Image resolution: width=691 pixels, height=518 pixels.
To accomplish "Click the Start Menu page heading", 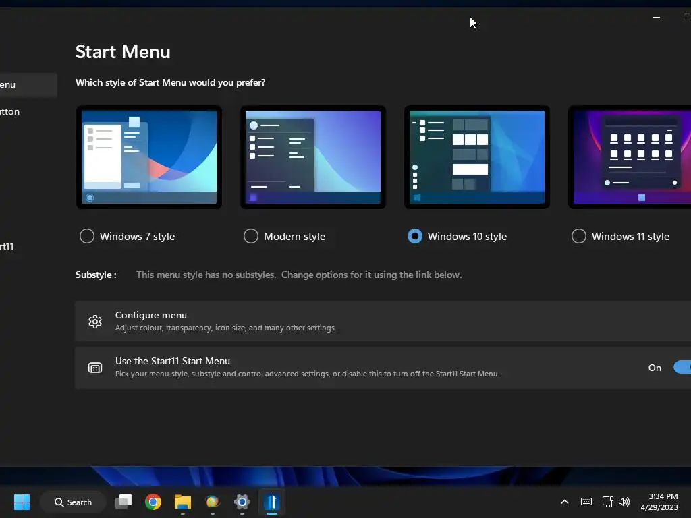I will coord(123,51).
